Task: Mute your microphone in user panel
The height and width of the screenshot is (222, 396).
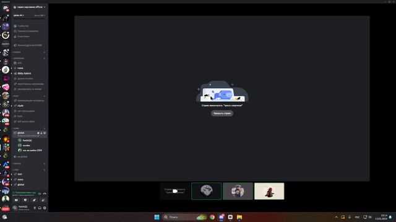Action: pos(35,208)
